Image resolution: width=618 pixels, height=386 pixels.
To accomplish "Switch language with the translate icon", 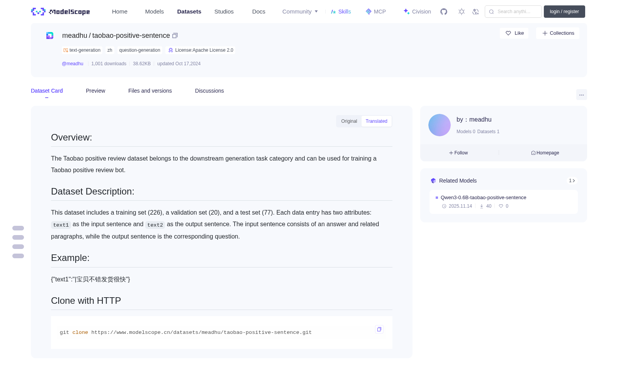I will 475,12.
